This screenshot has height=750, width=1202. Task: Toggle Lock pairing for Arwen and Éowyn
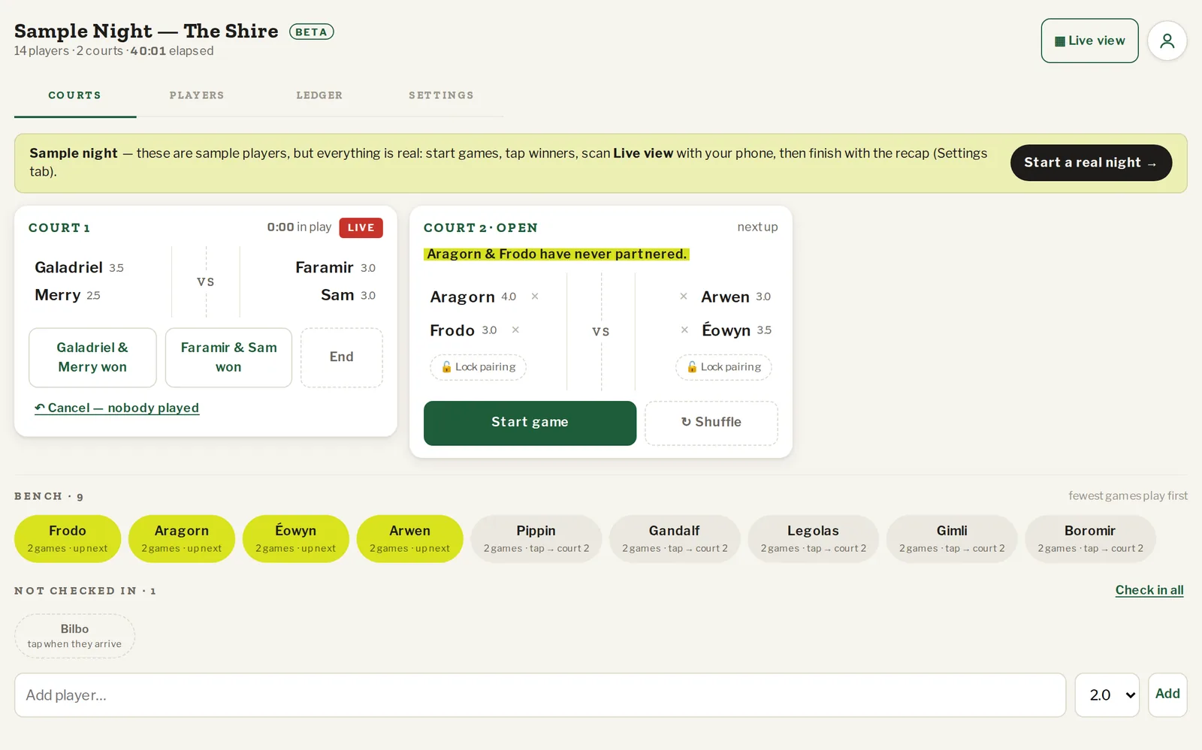pos(723,367)
